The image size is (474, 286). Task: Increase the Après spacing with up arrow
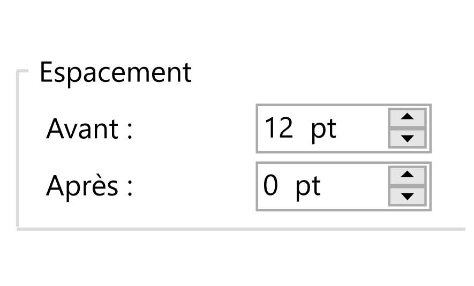[x=407, y=175]
